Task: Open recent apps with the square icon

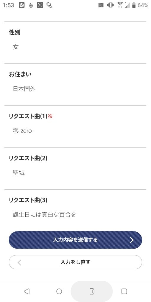Action: click(124, 291)
